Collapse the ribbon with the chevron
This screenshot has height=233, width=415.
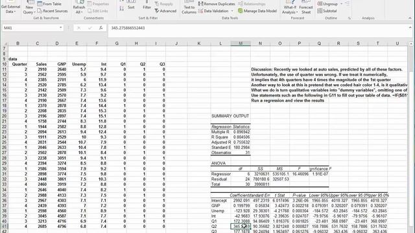[410, 18]
